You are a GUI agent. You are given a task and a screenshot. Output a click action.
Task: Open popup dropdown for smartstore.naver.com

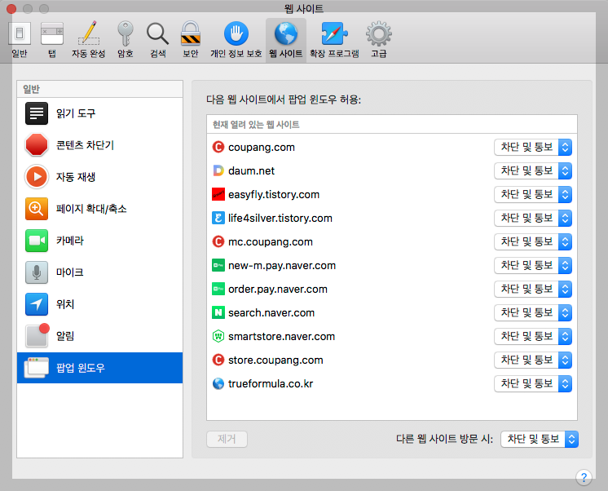(533, 336)
